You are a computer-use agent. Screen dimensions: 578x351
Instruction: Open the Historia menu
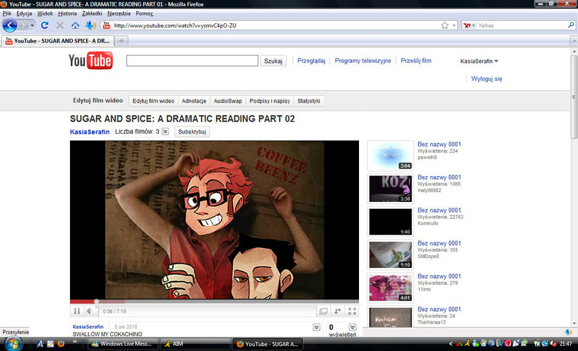[x=67, y=14]
